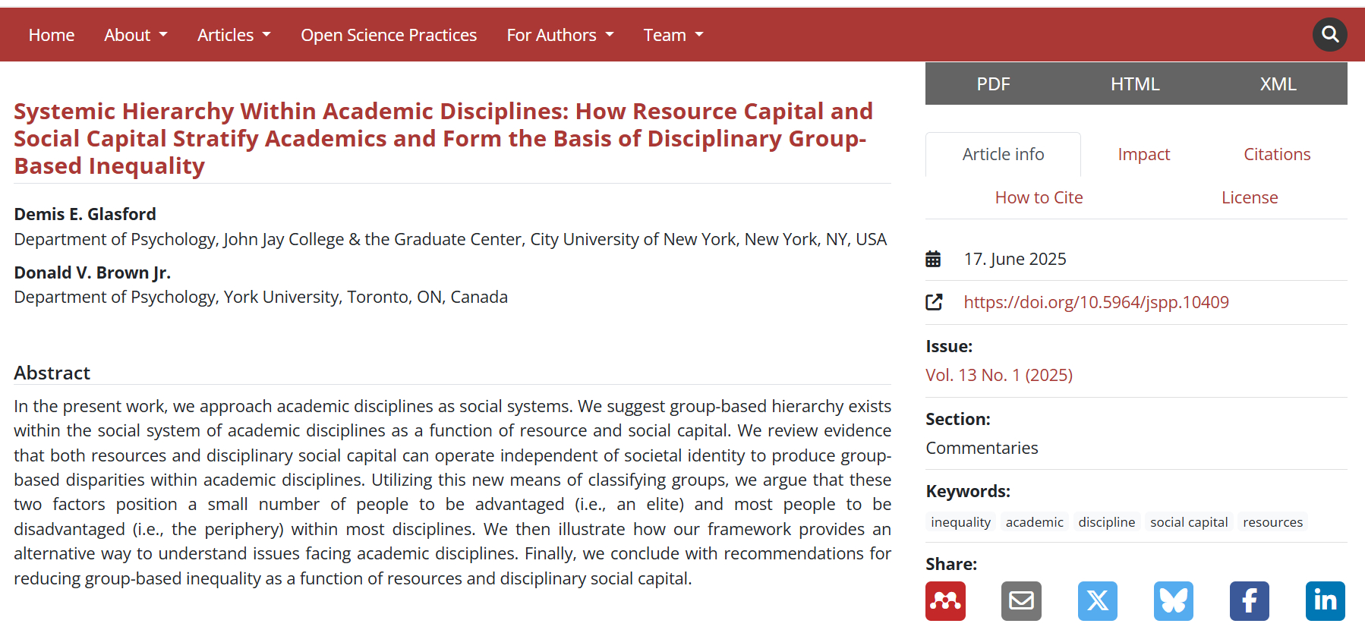Open the How to Cite tab
Viewport: 1365px width, 633px height.
point(1039,197)
